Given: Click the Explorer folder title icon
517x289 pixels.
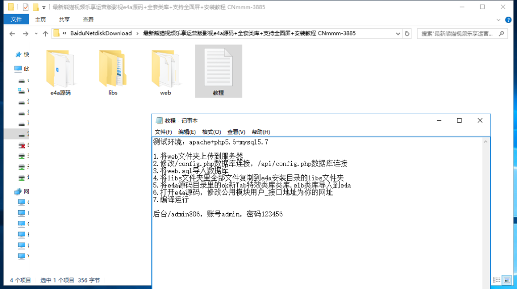Looking at the screenshot, I should 11,7.
